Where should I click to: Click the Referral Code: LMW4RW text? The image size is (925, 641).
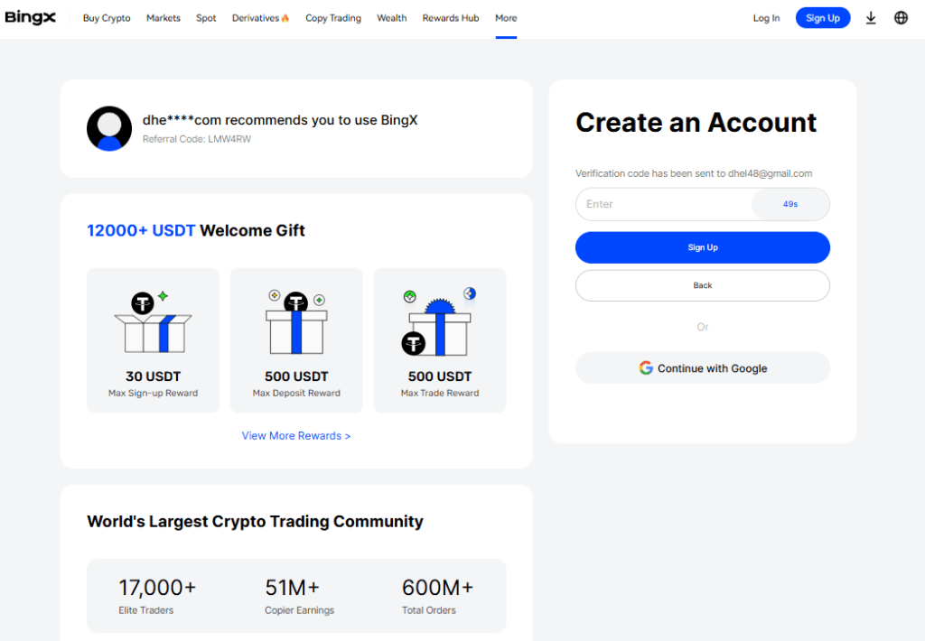197,139
